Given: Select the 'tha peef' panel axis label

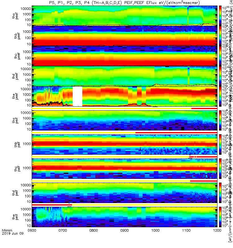Looking at the screenshot, I should point(15,16).
